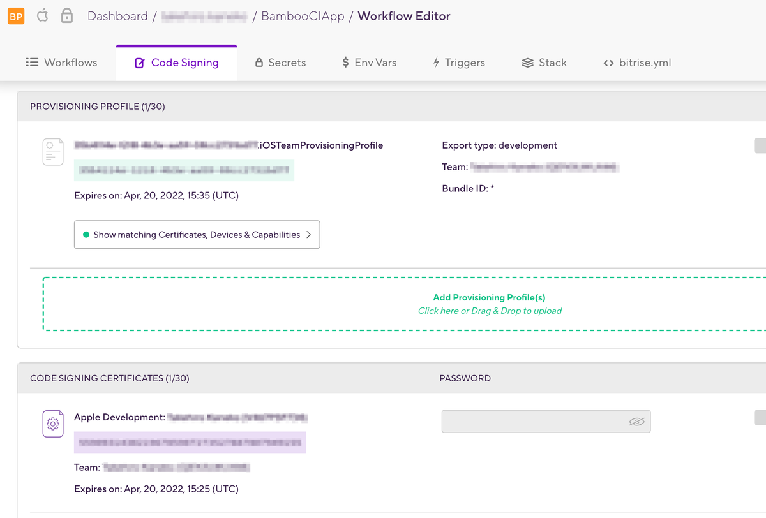The image size is (766, 518).
Task: Click the provisioning profile row action button
Action: [x=760, y=145]
